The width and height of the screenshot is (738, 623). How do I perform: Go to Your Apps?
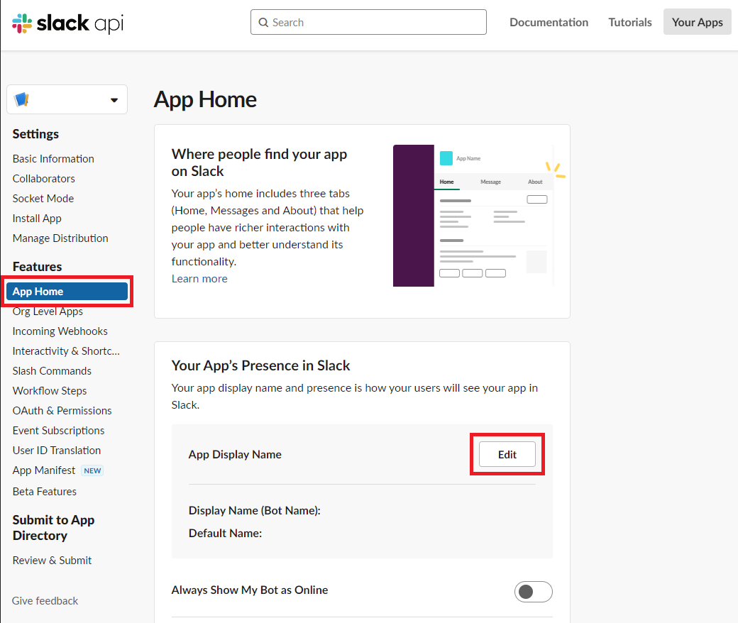tap(697, 22)
